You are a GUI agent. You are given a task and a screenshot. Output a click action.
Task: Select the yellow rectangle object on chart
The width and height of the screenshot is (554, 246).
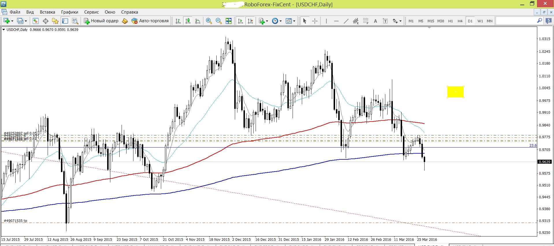click(456, 92)
